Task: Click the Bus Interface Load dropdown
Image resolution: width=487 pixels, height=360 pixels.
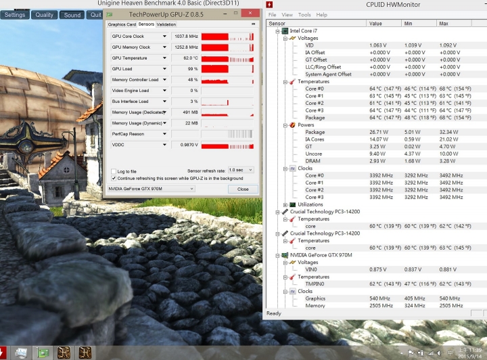Action: [164, 102]
